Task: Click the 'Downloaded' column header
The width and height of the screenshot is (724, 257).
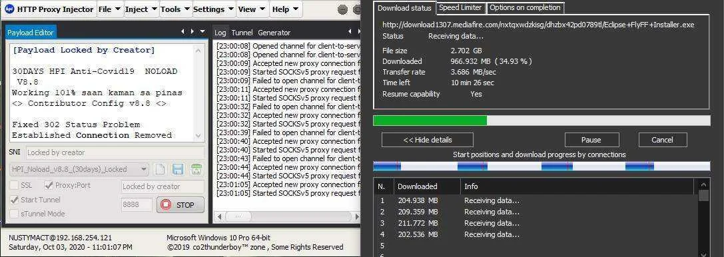Action: [x=427, y=186]
